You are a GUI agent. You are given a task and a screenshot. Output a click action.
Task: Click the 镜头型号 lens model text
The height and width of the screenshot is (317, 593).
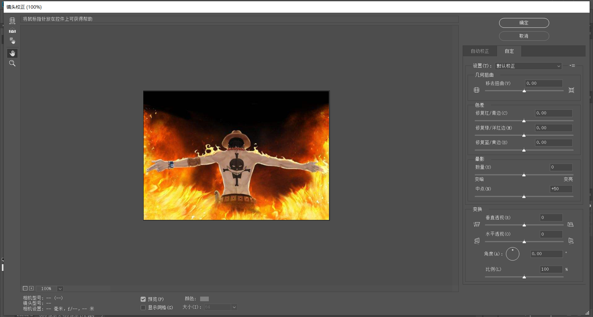pos(37,303)
